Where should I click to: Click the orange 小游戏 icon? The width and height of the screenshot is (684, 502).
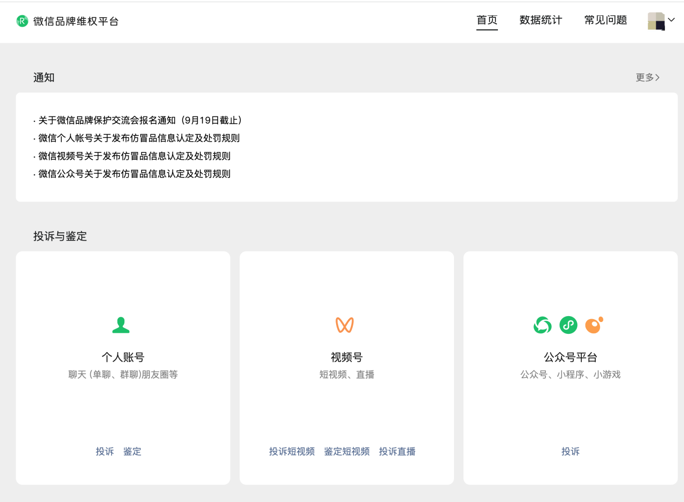(594, 325)
